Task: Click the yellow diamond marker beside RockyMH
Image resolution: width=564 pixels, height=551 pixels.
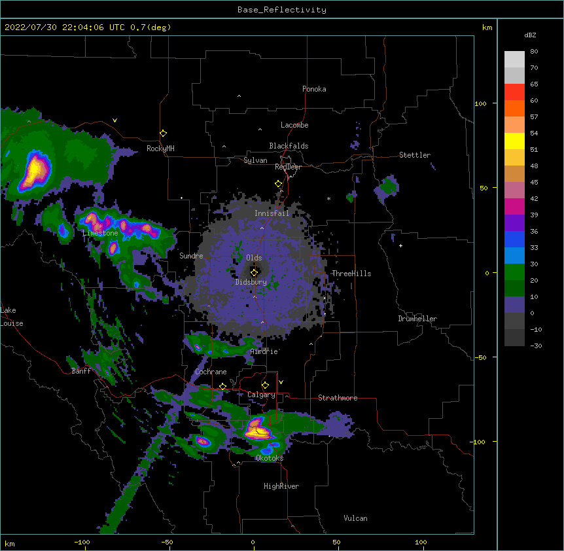Action: [x=163, y=133]
